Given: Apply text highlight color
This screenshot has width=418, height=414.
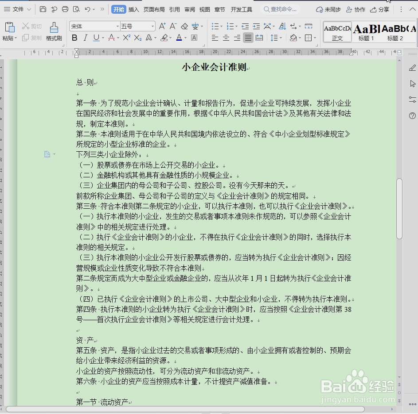Looking at the screenshot, I should [x=164, y=38].
